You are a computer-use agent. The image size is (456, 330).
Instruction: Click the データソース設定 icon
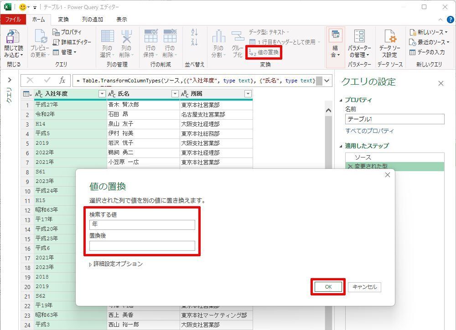click(389, 38)
